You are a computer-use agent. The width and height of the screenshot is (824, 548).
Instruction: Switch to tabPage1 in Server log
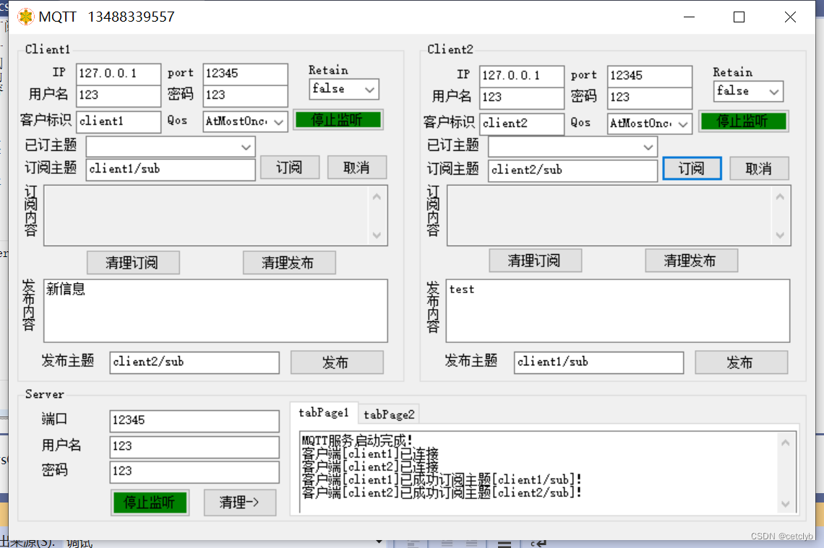click(324, 413)
